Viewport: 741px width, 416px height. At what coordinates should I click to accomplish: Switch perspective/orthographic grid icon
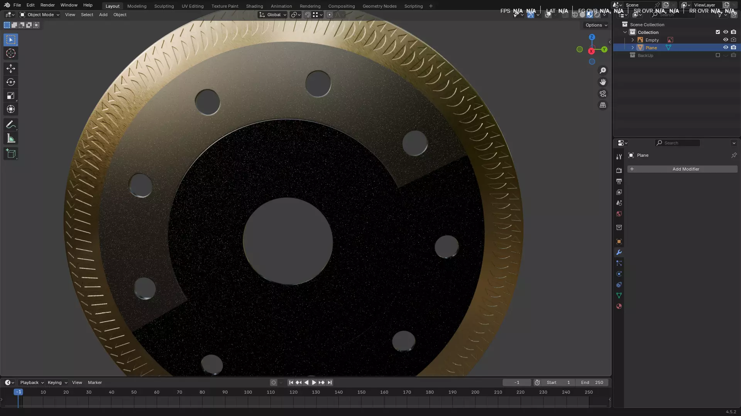coord(603,105)
